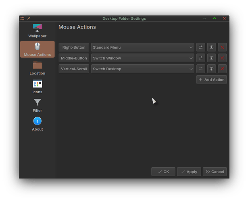
Task: Remove the Right-Button action row
Action: (222, 47)
